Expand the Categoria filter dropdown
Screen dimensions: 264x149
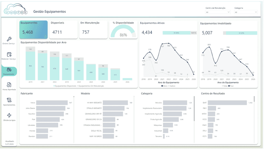click(246, 12)
